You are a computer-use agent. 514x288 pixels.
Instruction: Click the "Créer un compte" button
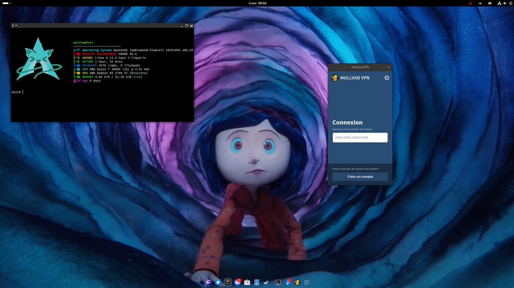click(360, 177)
